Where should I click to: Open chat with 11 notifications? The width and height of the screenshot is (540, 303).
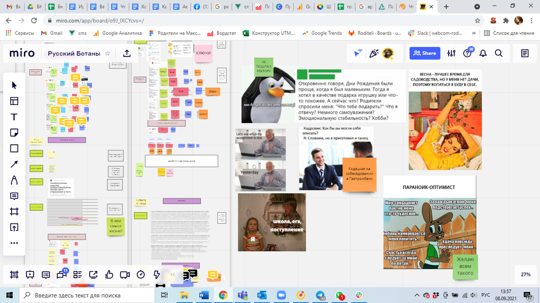tap(62, 274)
